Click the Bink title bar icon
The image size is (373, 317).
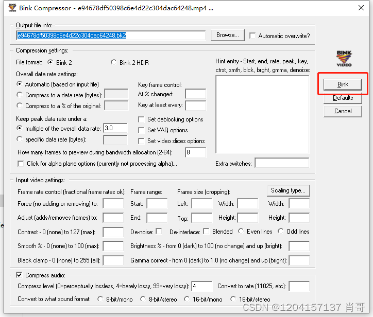point(12,8)
